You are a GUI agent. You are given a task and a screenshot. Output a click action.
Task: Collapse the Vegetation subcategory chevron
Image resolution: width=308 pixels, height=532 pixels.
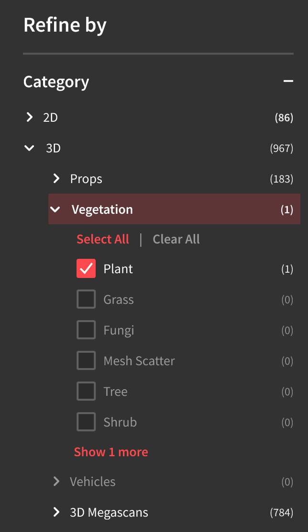[56, 209]
